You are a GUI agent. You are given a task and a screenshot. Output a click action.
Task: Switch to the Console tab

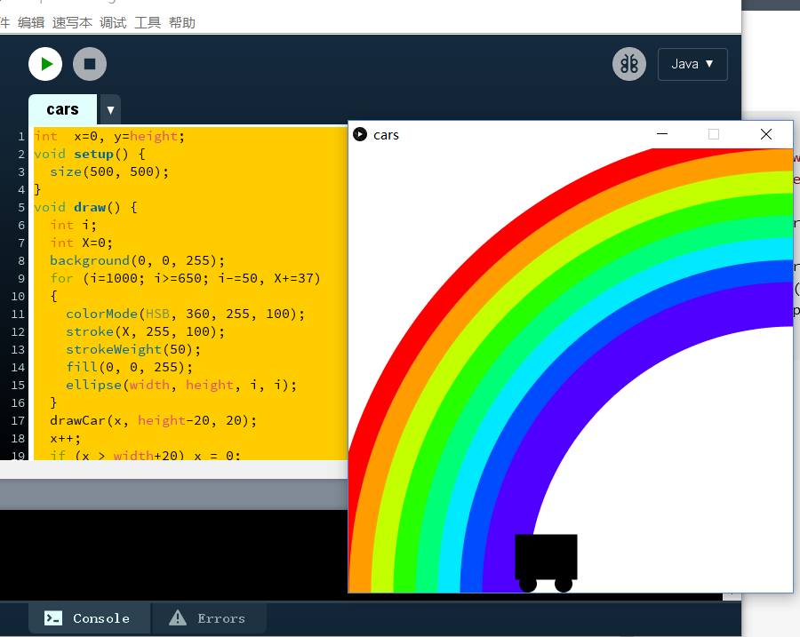click(x=89, y=618)
